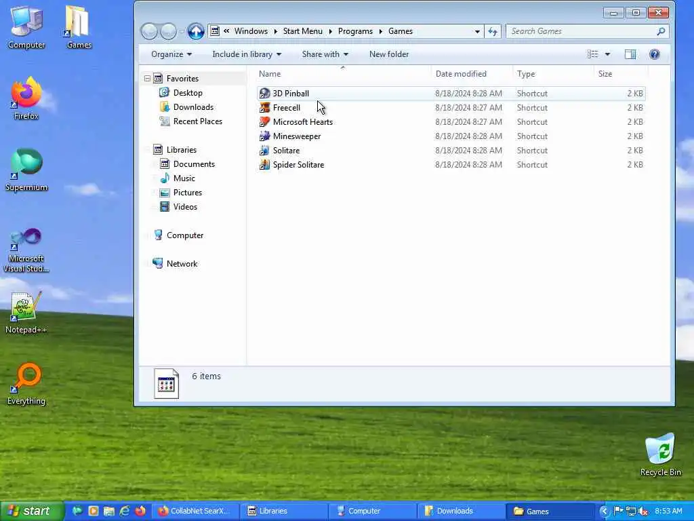Select Network in navigation pane
The image size is (694, 521).
click(x=182, y=264)
